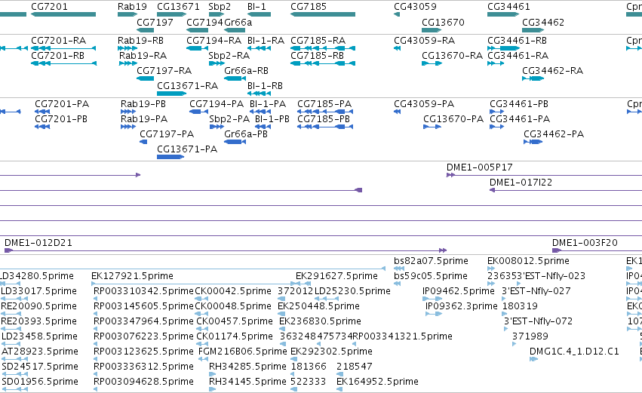Select protein Gr66a-PB
Viewport: 642px width, 393px height.
(x=235, y=142)
